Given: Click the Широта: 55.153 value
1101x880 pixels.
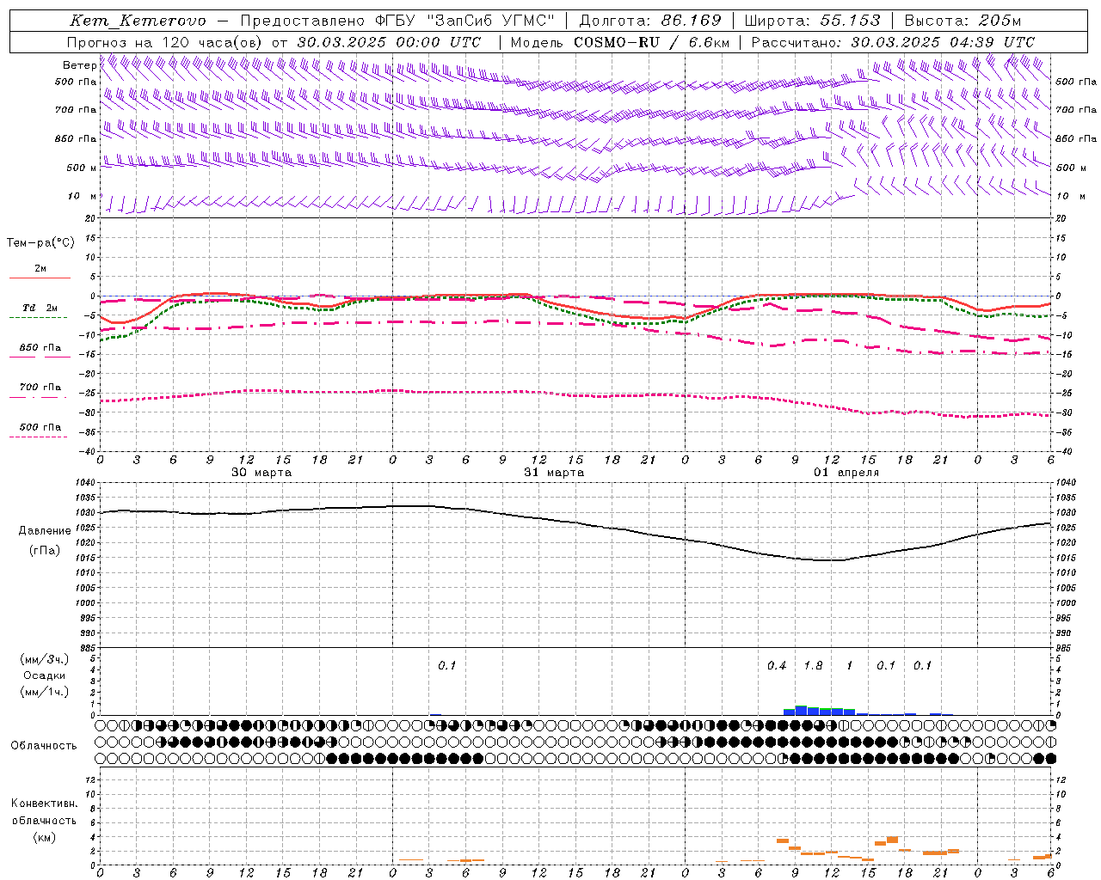Looking at the screenshot, I should pyautogui.click(x=812, y=21).
